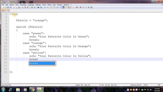Click the volume speaker tray icon
This screenshot has width=163, height=92.
[x=151, y=90]
